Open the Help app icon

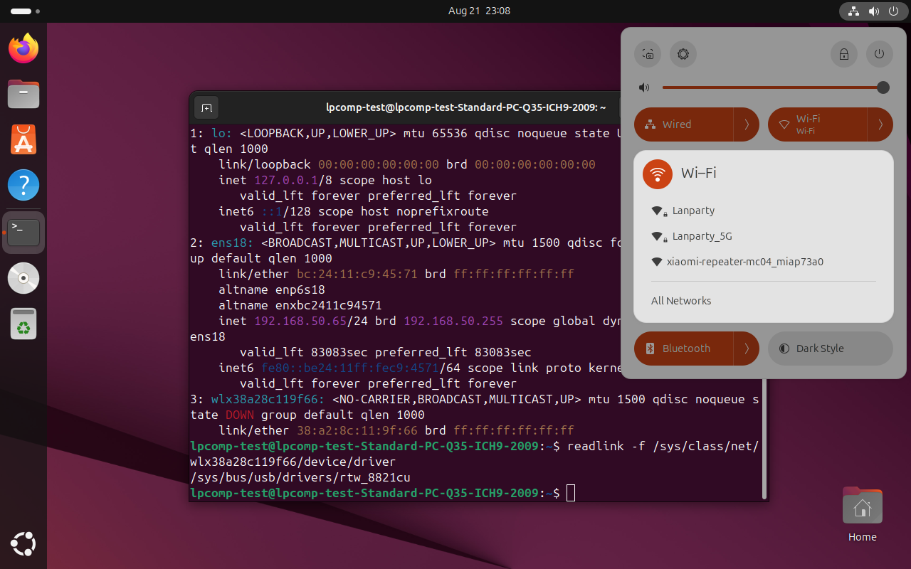23,186
